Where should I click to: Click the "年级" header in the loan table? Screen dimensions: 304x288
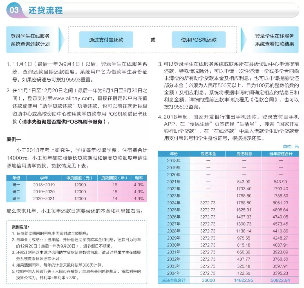coord(16,178)
